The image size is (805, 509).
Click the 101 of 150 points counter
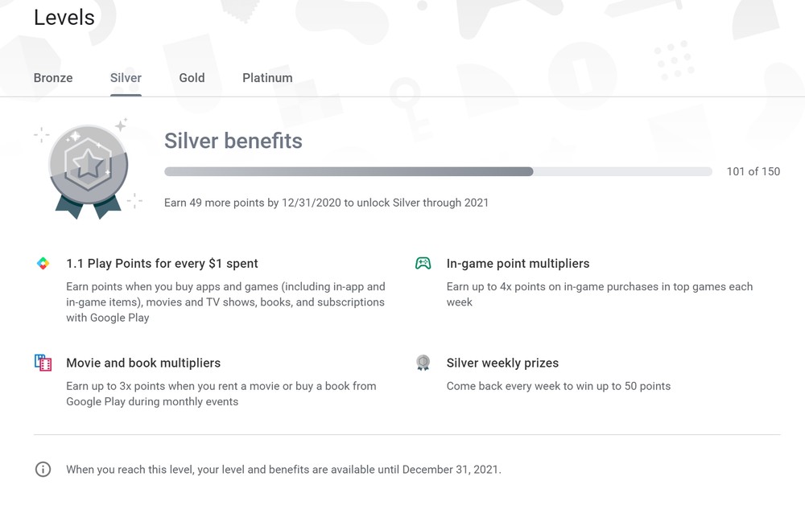(x=753, y=171)
